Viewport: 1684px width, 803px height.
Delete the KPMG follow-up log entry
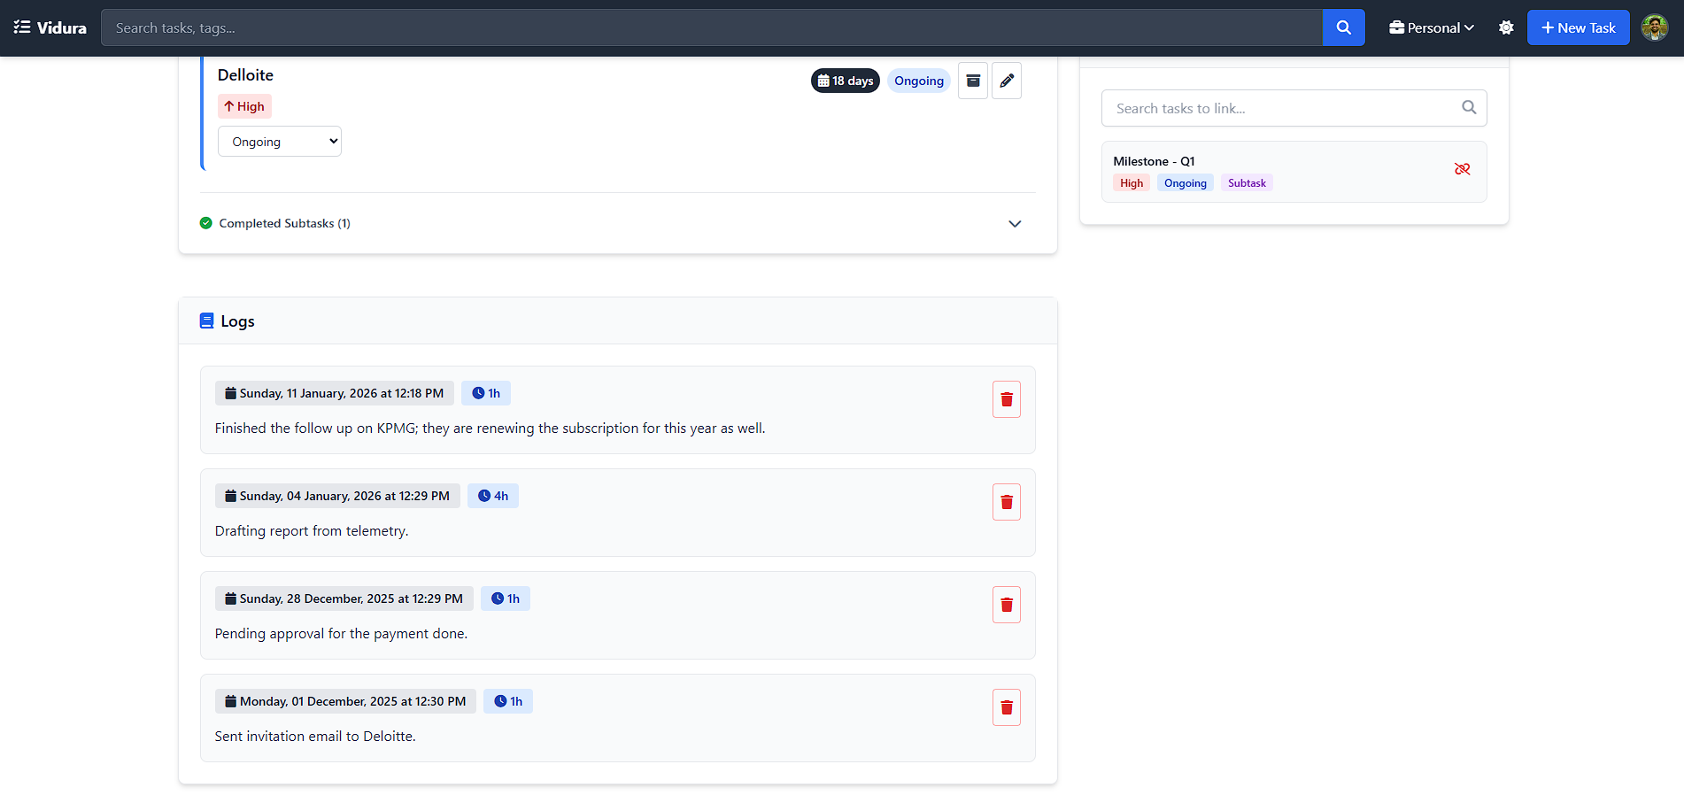pos(1006,398)
